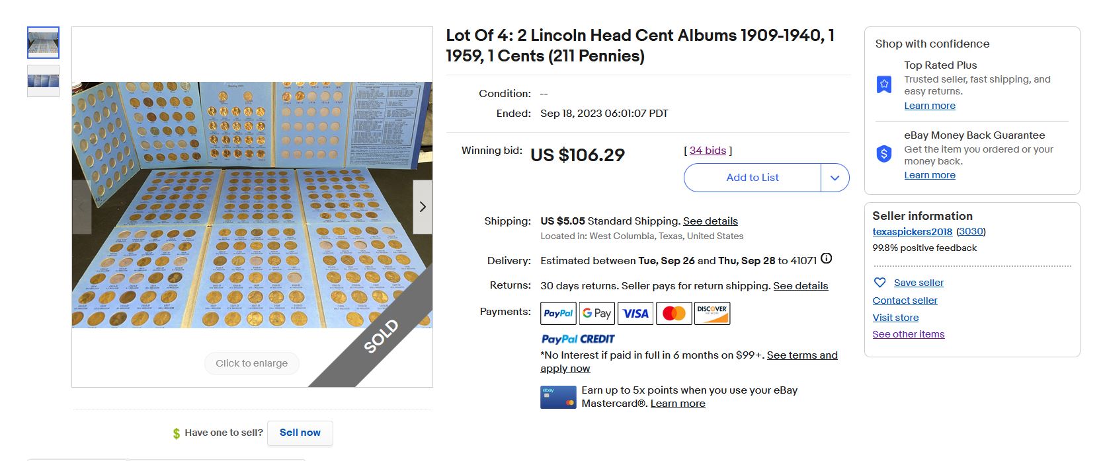1103x461 pixels.
Task: Click Visit store link
Action: (895, 318)
